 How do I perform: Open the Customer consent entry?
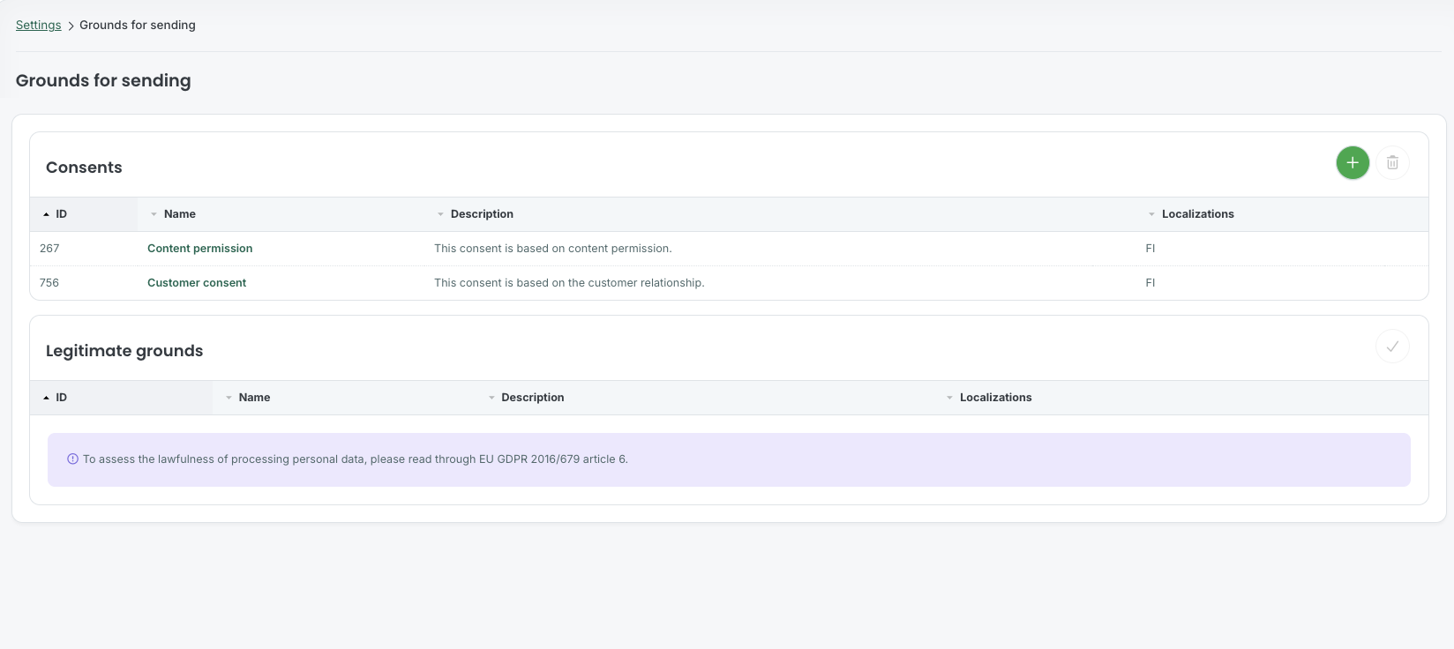coord(197,283)
